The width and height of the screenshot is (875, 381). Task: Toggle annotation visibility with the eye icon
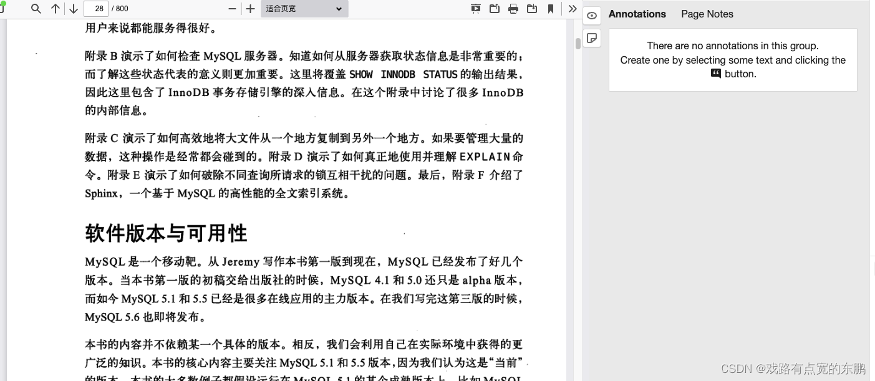(591, 16)
